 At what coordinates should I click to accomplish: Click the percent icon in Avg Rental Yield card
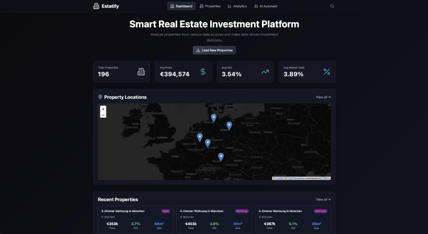(x=327, y=72)
